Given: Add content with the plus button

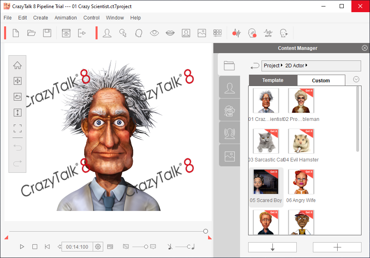Looking at the screenshot, I should coord(337,247).
